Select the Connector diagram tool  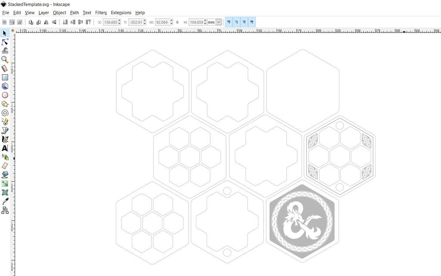pos(5,210)
